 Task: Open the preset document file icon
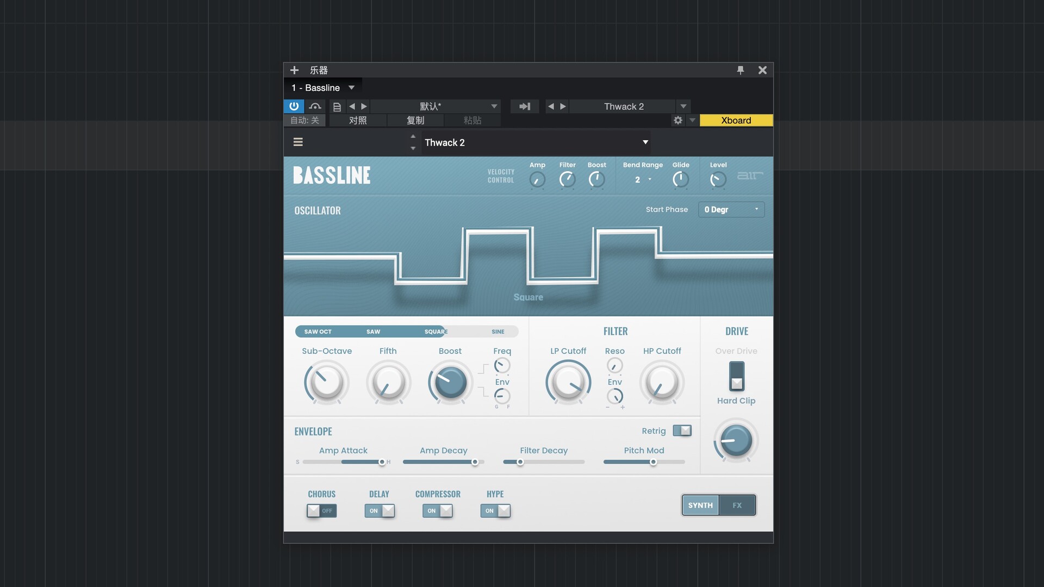[337, 107]
